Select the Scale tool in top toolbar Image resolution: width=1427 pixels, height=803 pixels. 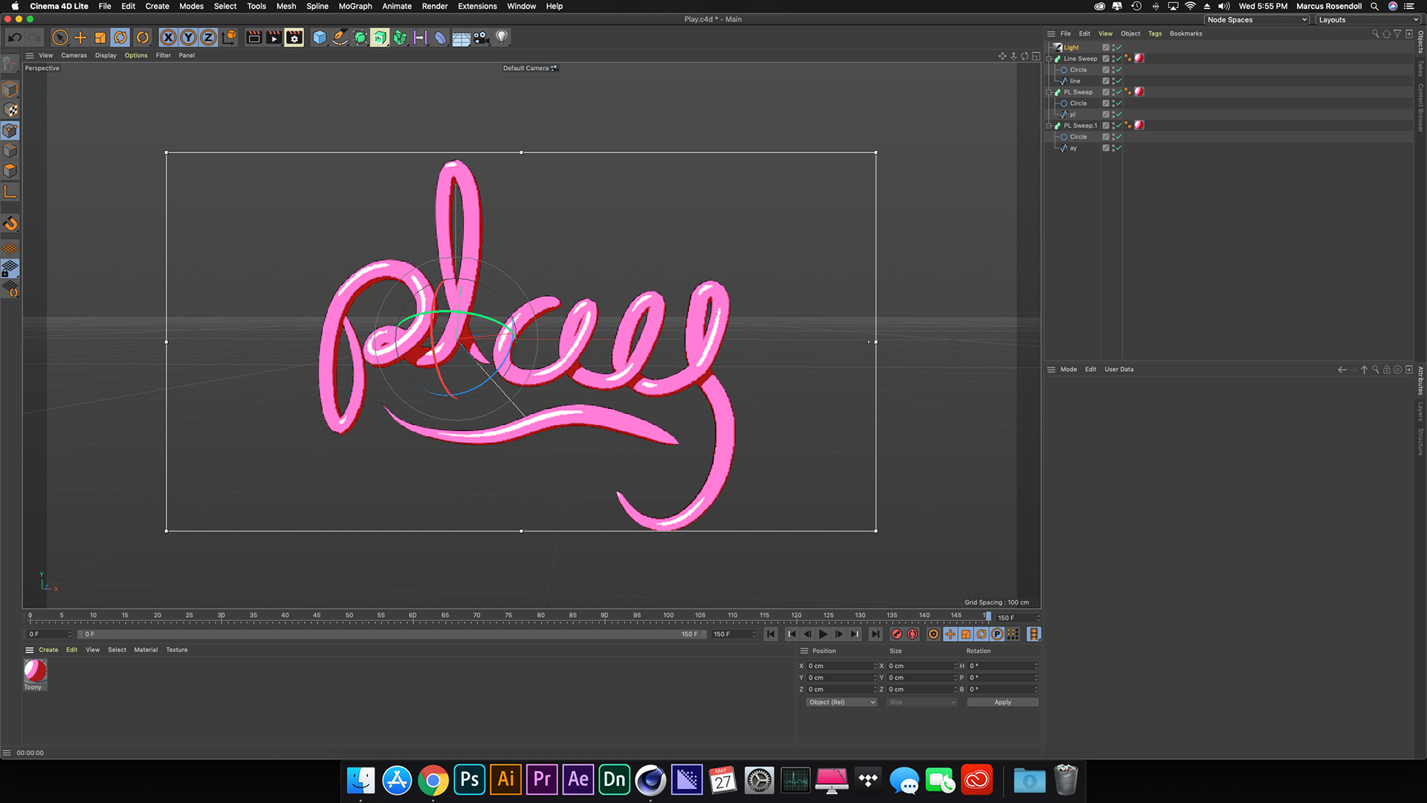(x=100, y=37)
